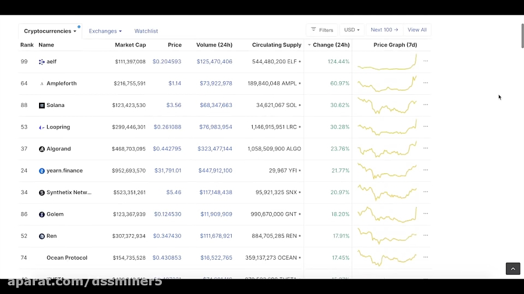The image size is (524, 294).
Task: Click the page vertical scrollbar thumb
Action: (x=522, y=36)
